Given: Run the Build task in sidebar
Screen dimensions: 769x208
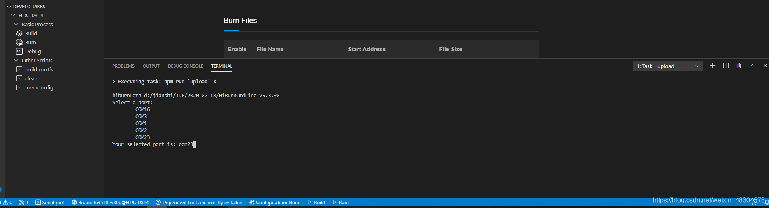Looking at the screenshot, I should coord(31,34).
